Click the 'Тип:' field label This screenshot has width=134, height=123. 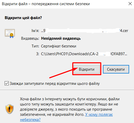point(35,46)
